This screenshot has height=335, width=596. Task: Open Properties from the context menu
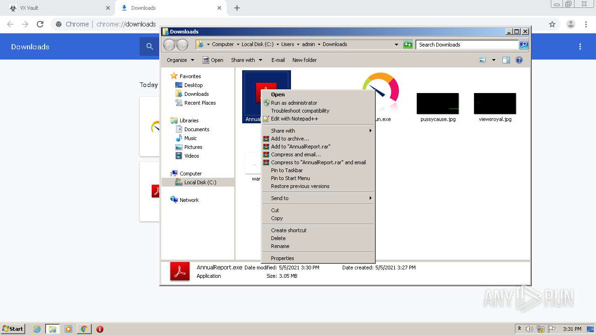pos(318,258)
